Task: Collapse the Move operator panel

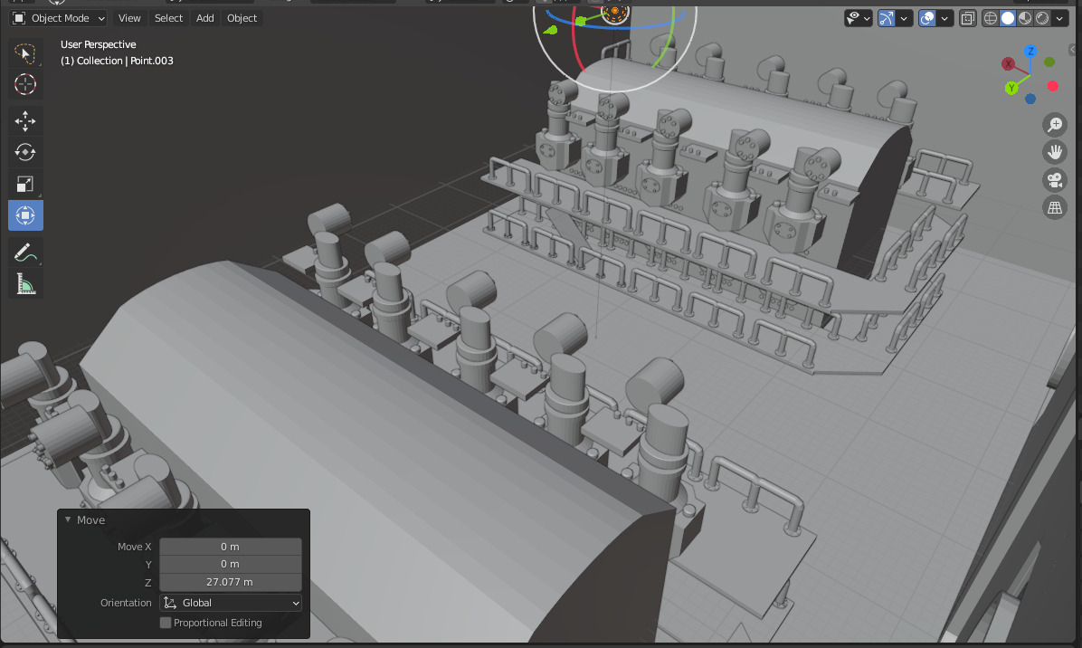Action: coord(68,519)
